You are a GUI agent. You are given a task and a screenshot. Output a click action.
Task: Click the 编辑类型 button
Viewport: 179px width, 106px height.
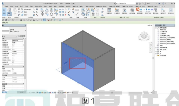pyautogui.click(x=22, y=36)
